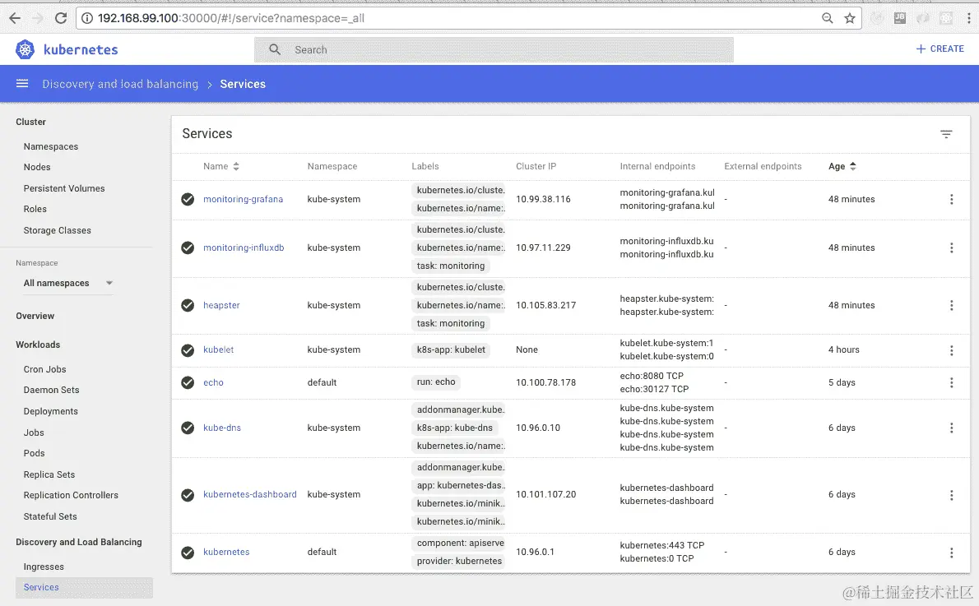Open actions menu for monitoring-grafana row
Viewport: 979px width, 606px height.
coord(951,199)
